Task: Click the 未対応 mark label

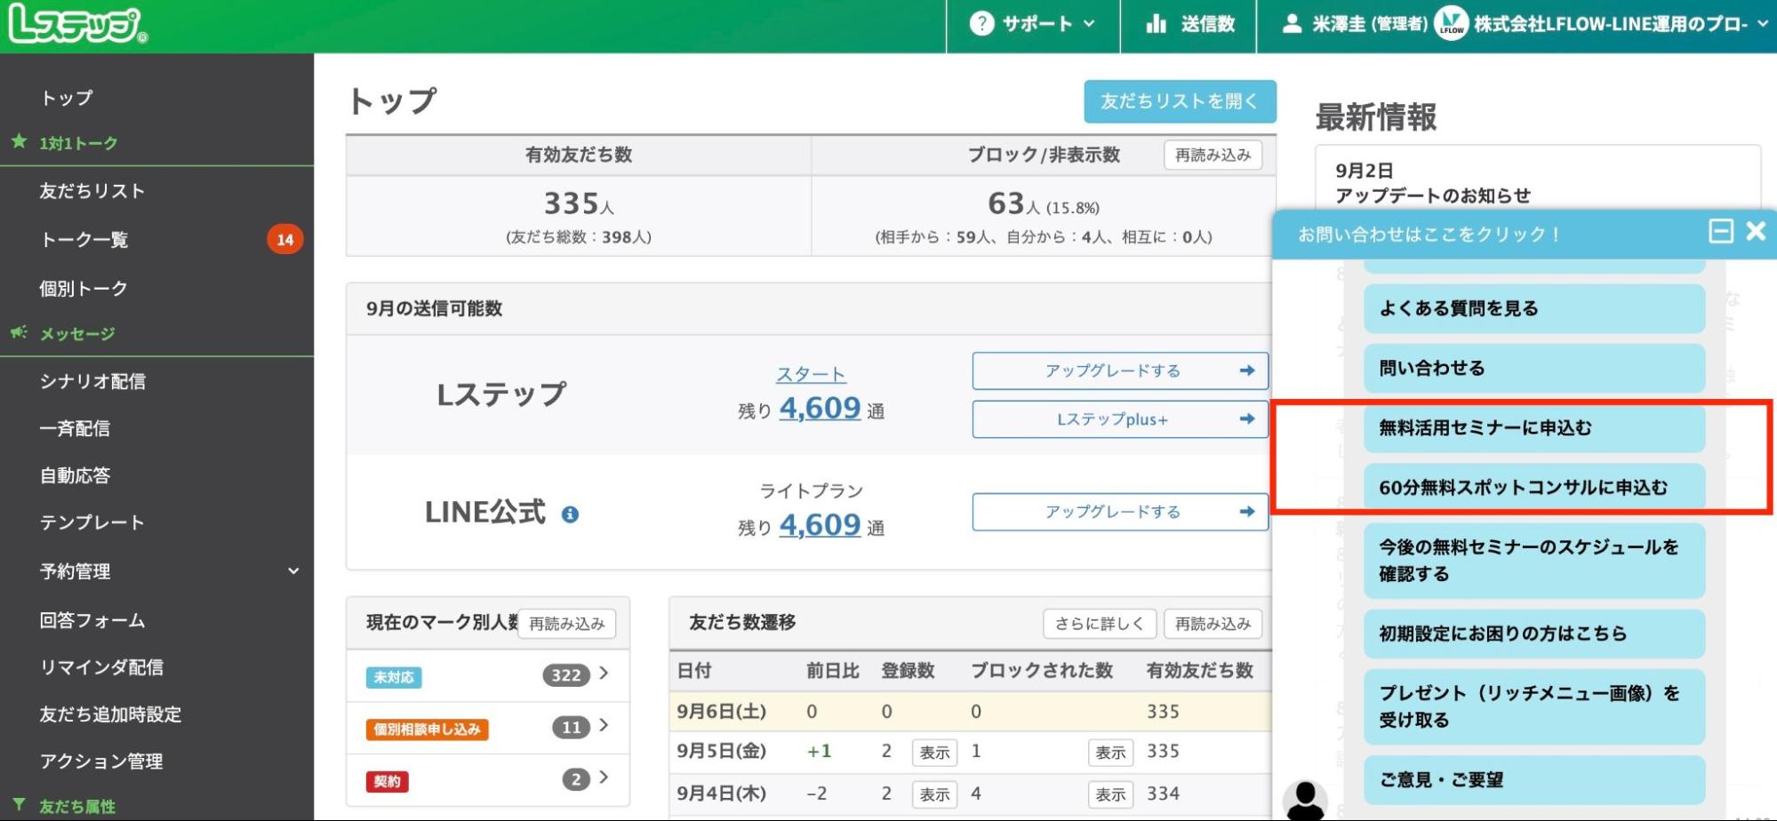Action: click(x=394, y=677)
